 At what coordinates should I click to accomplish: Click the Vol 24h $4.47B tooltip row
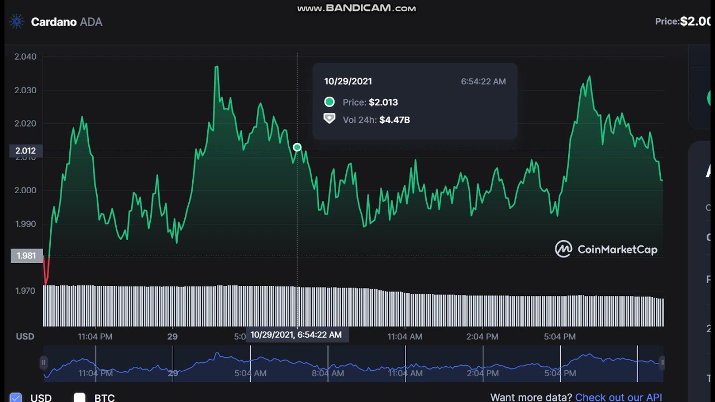pos(367,119)
